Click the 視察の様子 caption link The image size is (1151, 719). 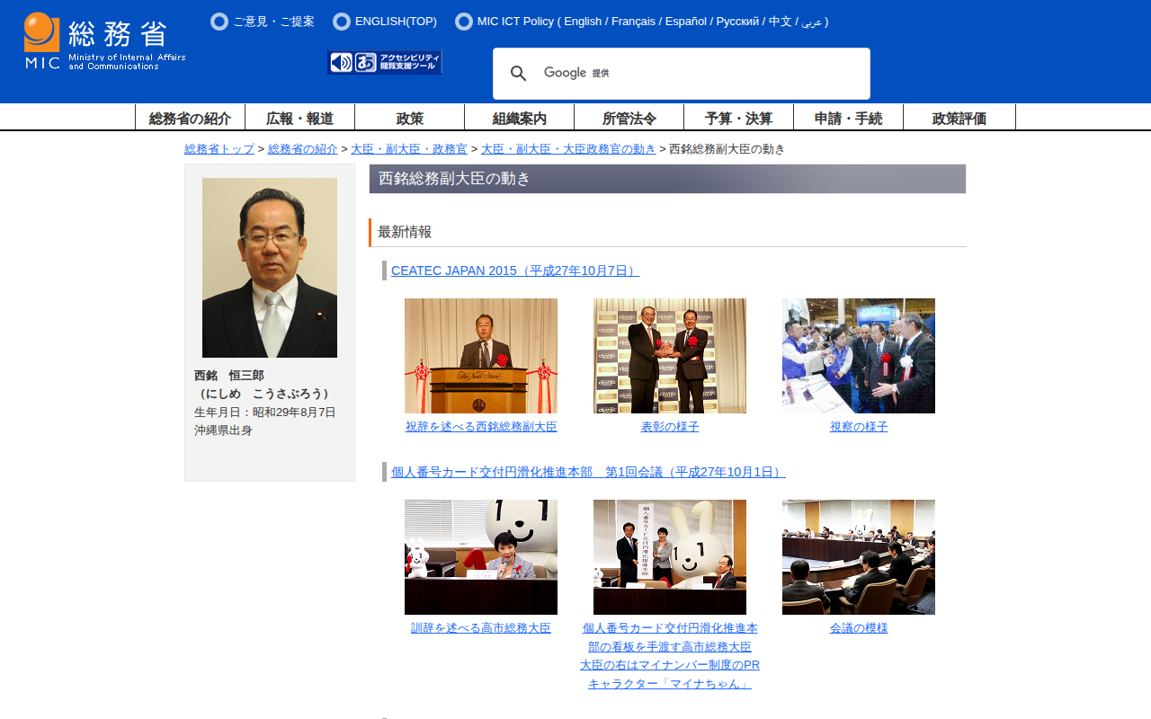coord(859,427)
